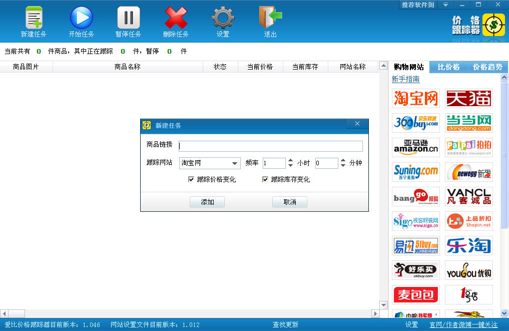Click the task list scroll-down arrow

384,305
